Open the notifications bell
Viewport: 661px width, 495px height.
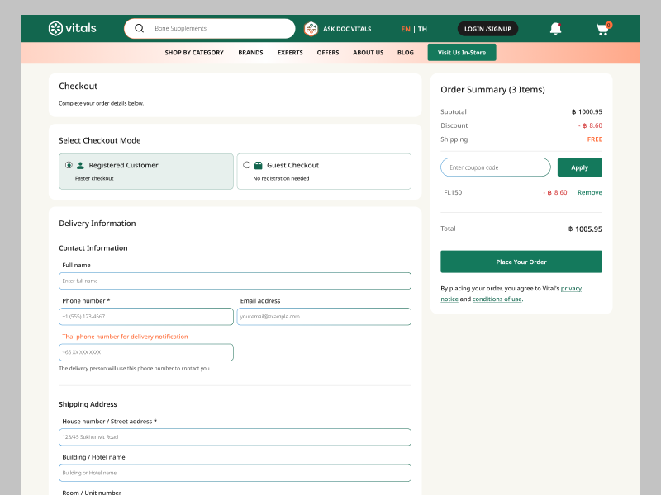click(555, 29)
